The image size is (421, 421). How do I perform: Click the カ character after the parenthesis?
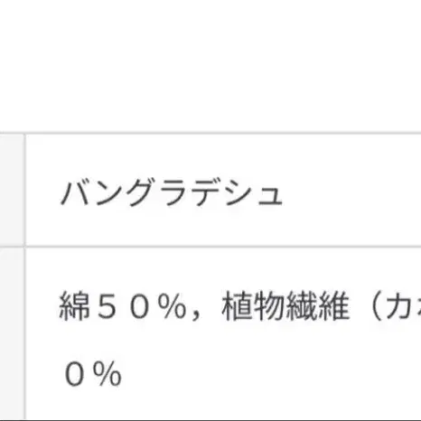pyautogui.click(x=398, y=306)
